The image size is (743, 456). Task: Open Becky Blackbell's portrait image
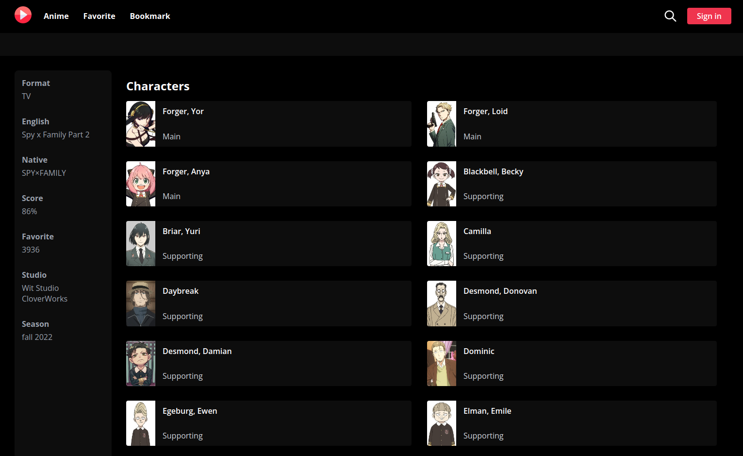(442, 184)
